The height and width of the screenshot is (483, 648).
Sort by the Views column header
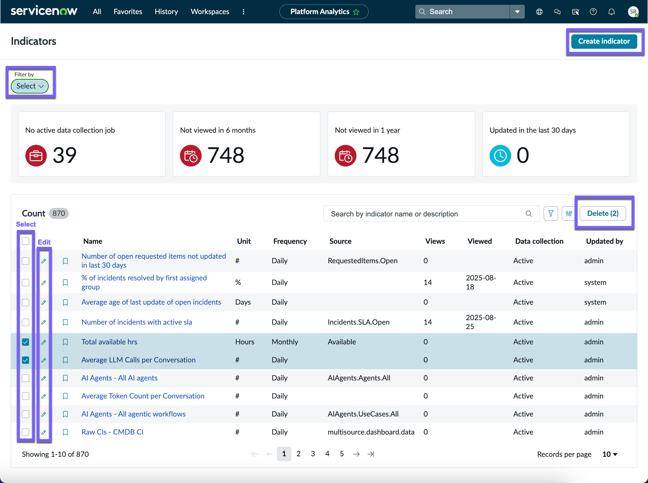435,241
